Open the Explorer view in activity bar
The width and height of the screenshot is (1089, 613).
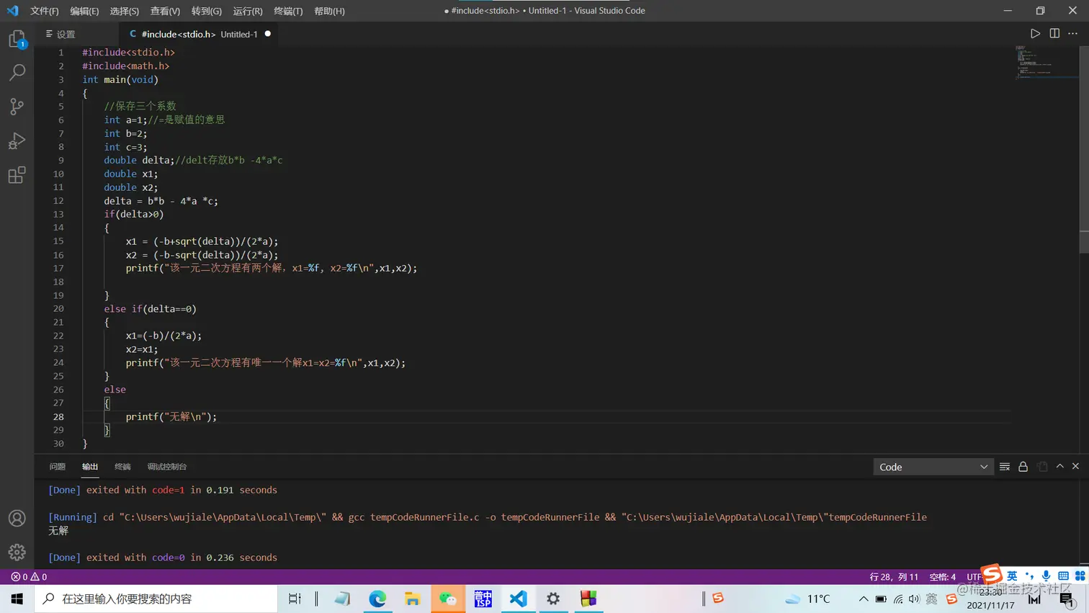pos(17,39)
